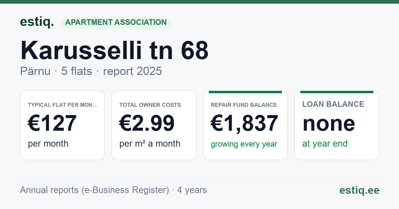Open the estiq.ee link
Image resolution: width=399 pixels, height=209 pixels.
pyautogui.click(x=359, y=190)
